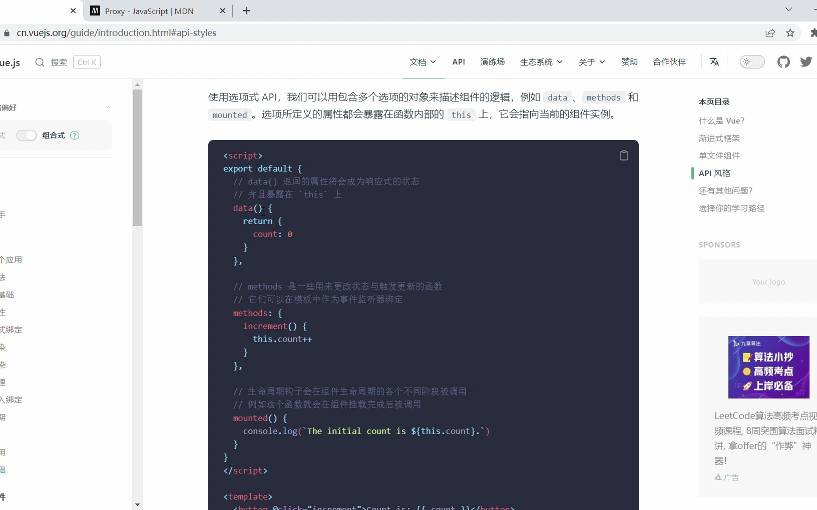817x510 pixels.
Task: Open the language translation selector icon
Action: (x=714, y=62)
